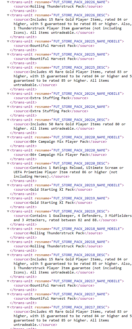Click the 20217_DESC text 'Includes 45 Rare Gold'
This screenshot has width=132, height=329.
(x=73, y=318)
